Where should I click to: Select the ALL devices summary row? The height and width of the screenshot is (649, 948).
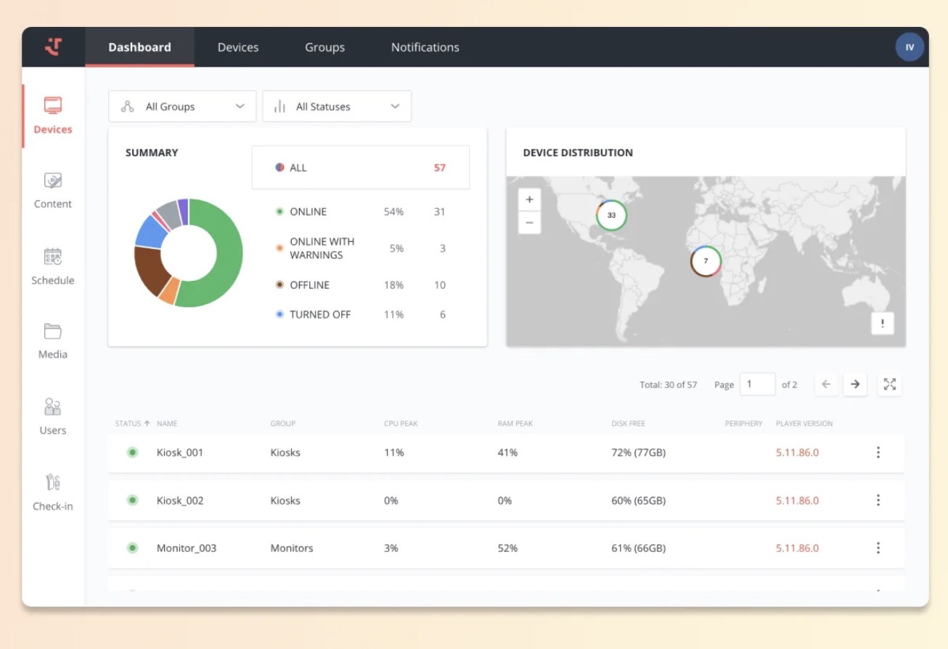pos(361,168)
